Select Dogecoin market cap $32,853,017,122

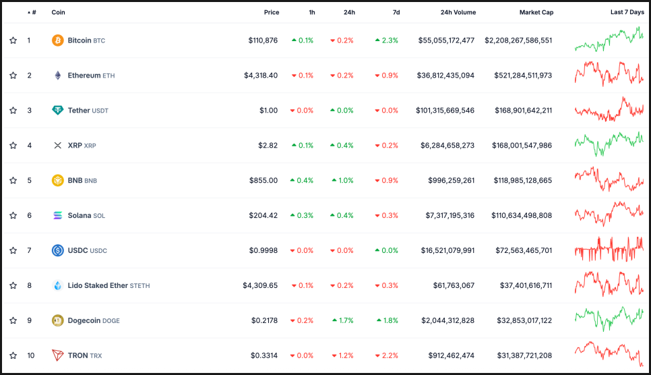tap(524, 320)
